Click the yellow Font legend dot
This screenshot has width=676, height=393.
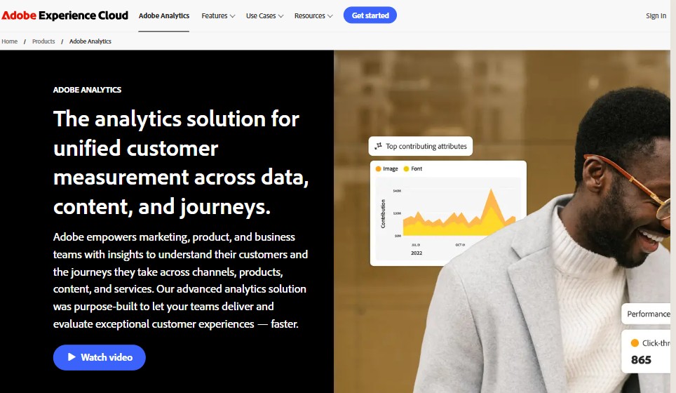pos(406,168)
